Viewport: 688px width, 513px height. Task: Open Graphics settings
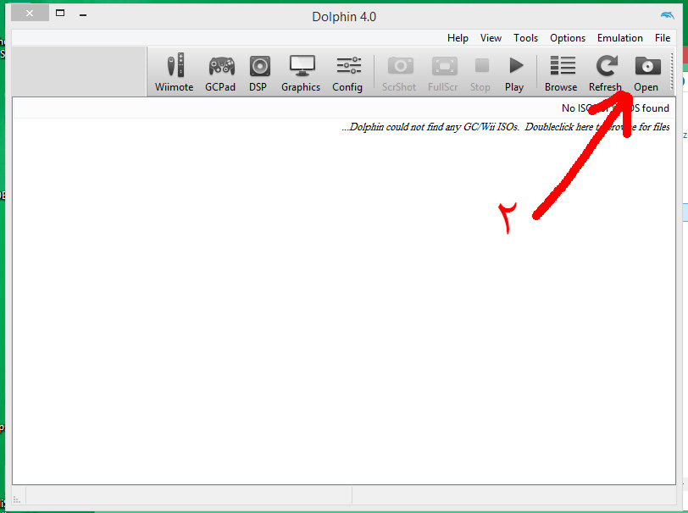[301, 72]
